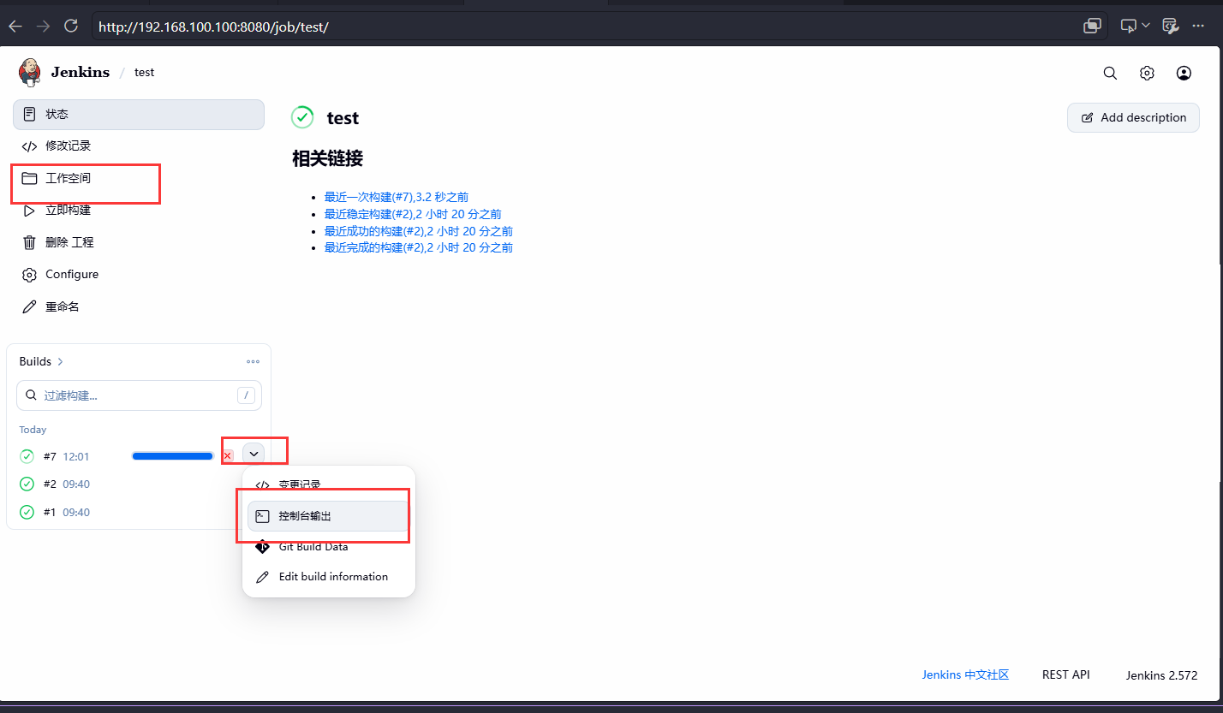Open the 最近一次构建(#7) link
The width and height of the screenshot is (1223, 713).
pyautogui.click(x=397, y=197)
